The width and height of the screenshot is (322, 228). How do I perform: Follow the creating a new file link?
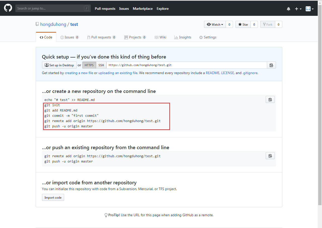79,73
